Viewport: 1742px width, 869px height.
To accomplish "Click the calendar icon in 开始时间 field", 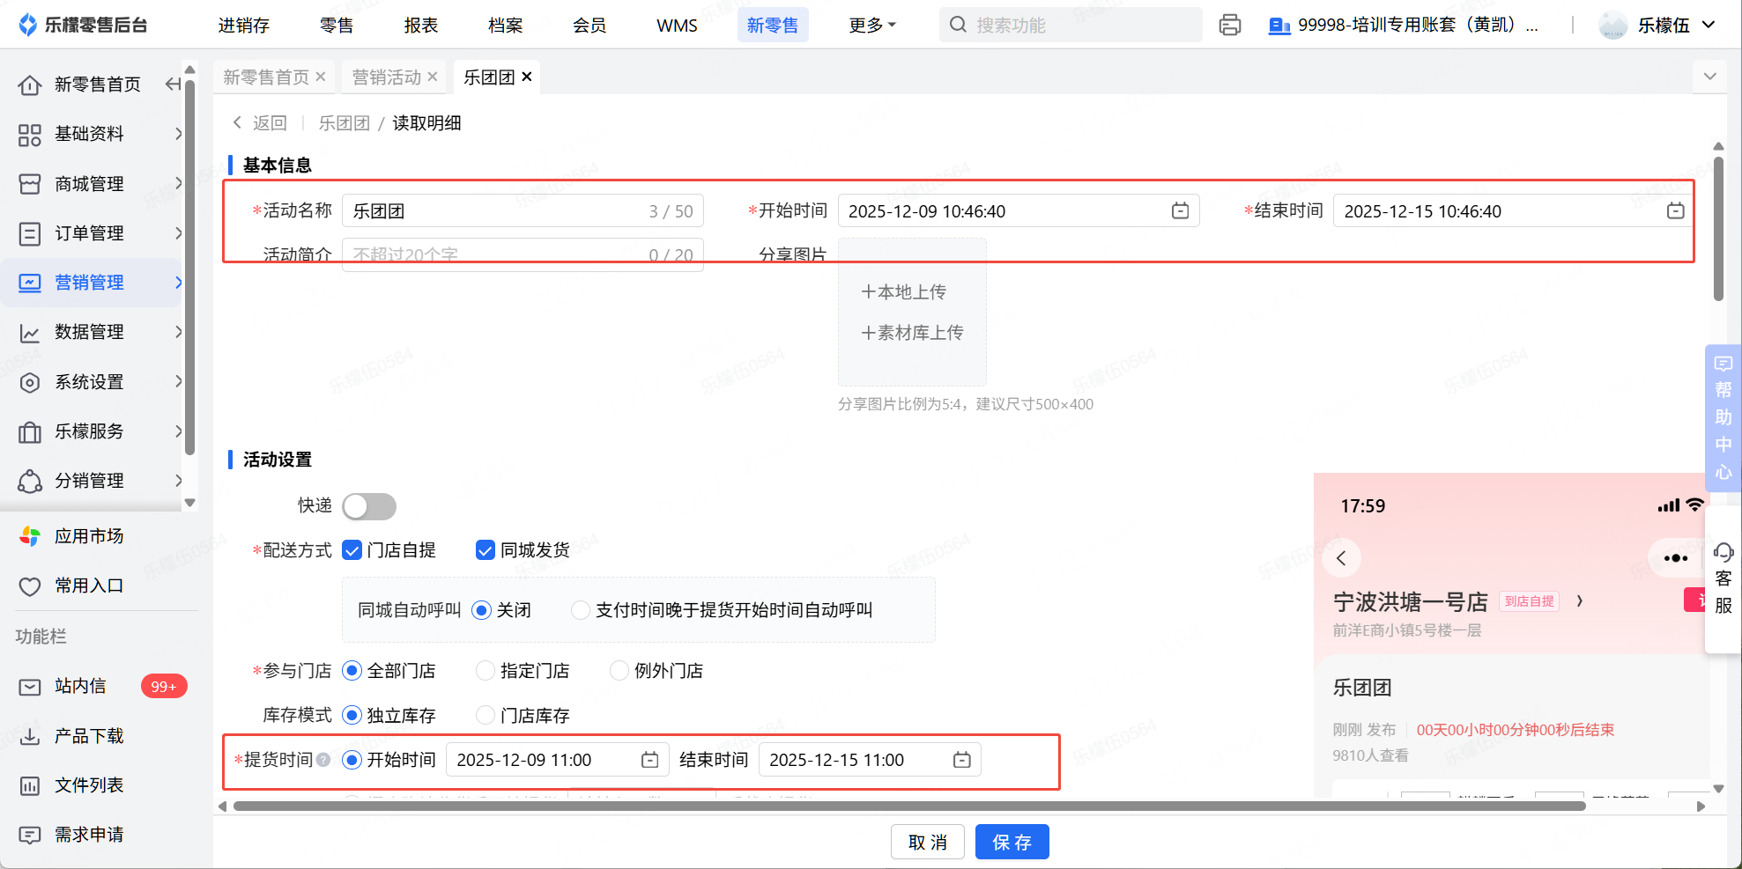I will [1180, 211].
